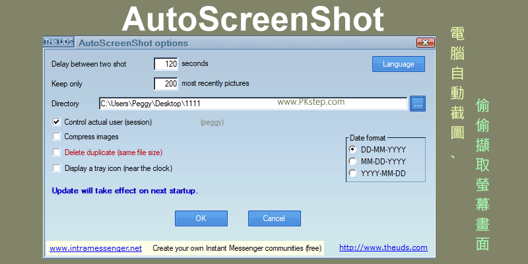The height and width of the screenshot is (264, 528).
Task: Open the www.intramessenger.net link
Action: pyautogui.click(x=96, y=249)
